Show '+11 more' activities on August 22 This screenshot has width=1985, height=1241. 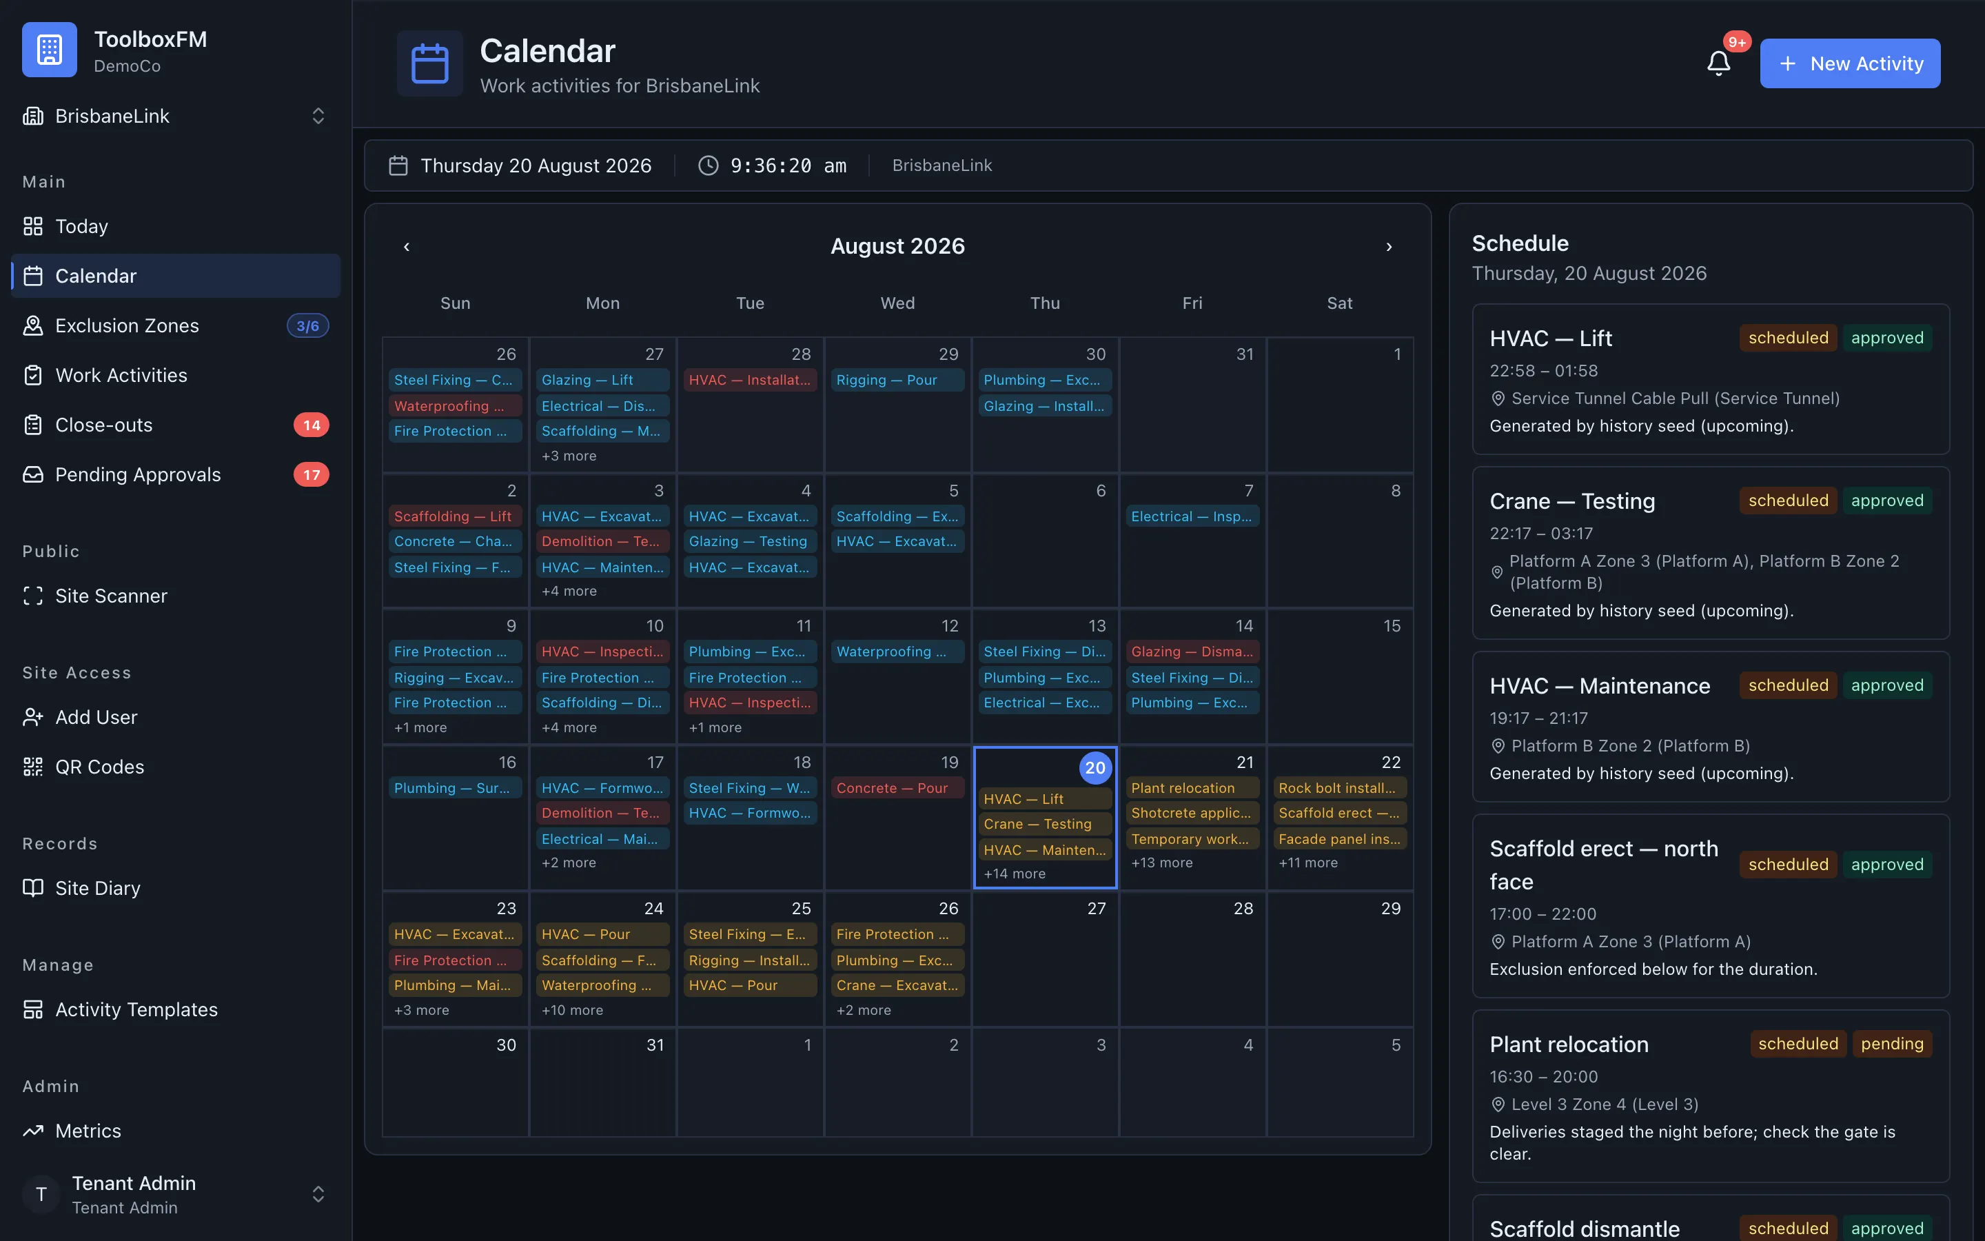[x=1308, y=862]
